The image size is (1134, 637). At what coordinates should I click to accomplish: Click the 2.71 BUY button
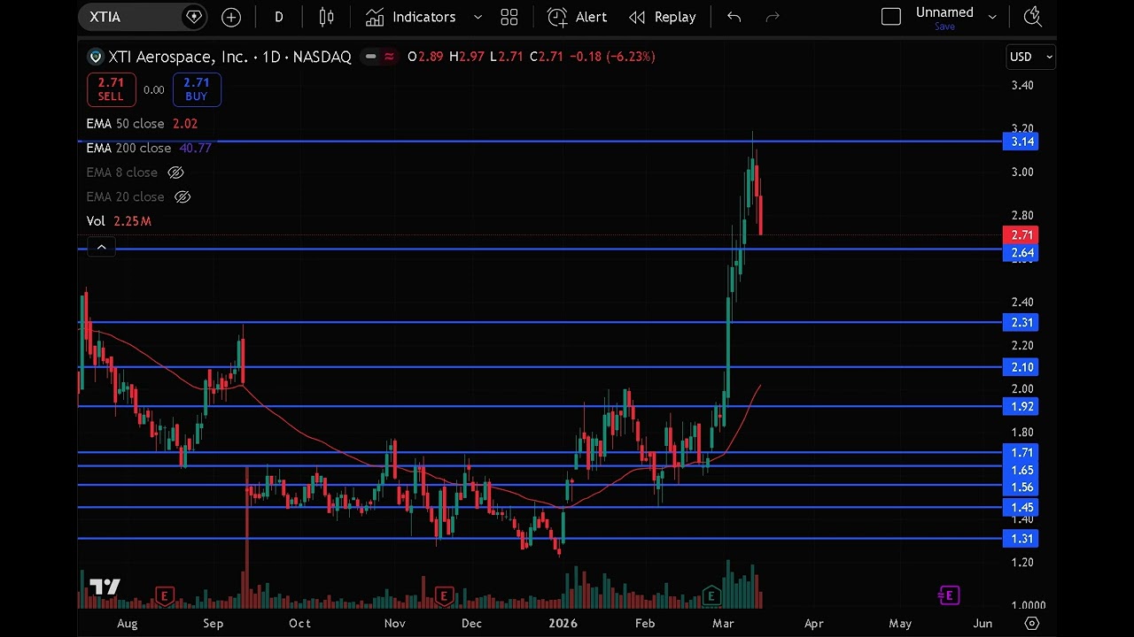196,89
